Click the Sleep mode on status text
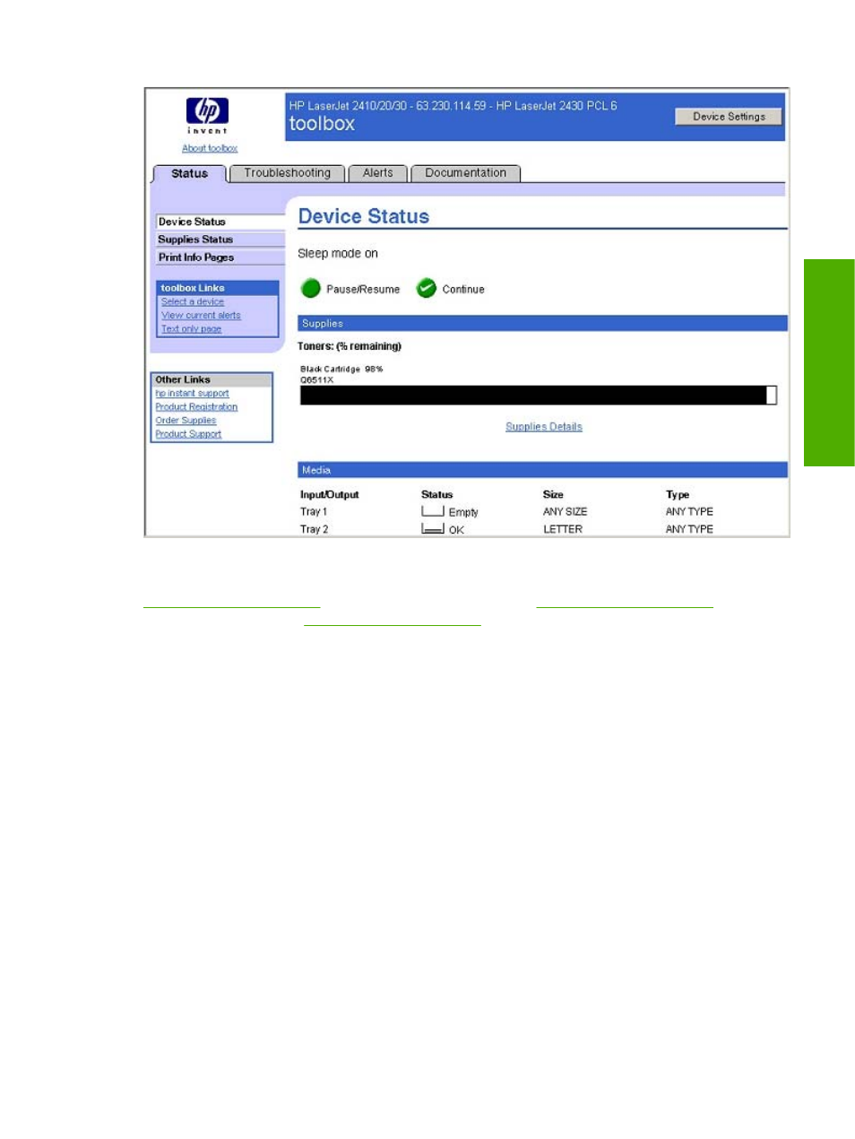The height and width of the screenshot is (1139, 855). [x=338, y=254]
